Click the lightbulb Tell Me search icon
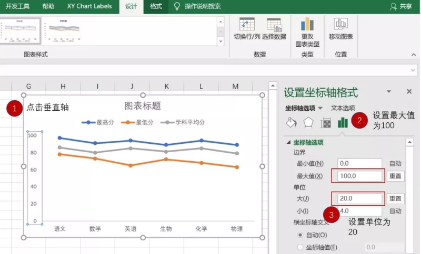This screenshot has width=421, height=254. click(177, 6)
